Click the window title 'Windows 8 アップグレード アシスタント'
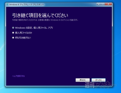The width and height of the screenshot is (121, 93). tap(27, 5)
